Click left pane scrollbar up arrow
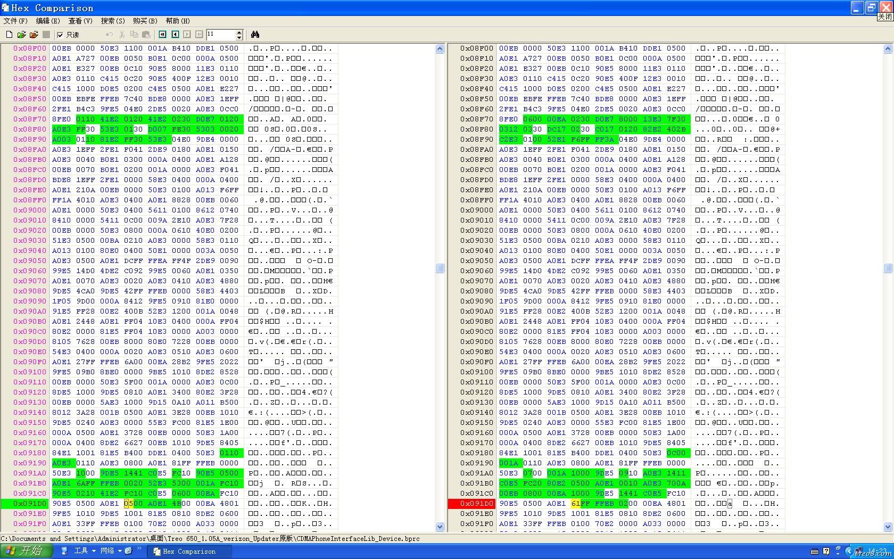 click(x=440, y=49)
